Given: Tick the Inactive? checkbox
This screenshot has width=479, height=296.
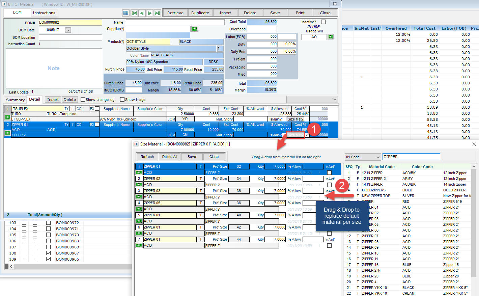Looking at the screenshot, I should coord(323,22).
